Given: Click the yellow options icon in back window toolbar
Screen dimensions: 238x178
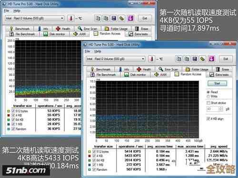Looking at the screenshot, I should pos(121,19).
